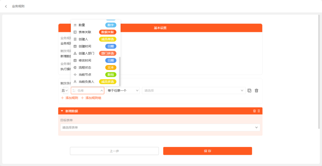Click the 文本 tag on the 流程状态 row

click(x=111, y=67)
